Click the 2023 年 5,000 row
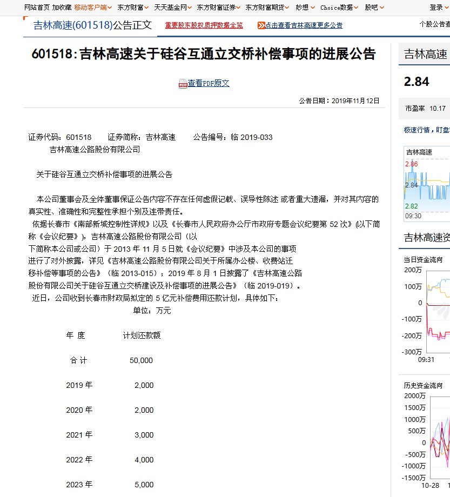Image resolution: width=450 pixels, height=497 pixels. click(x=110, y=485)
